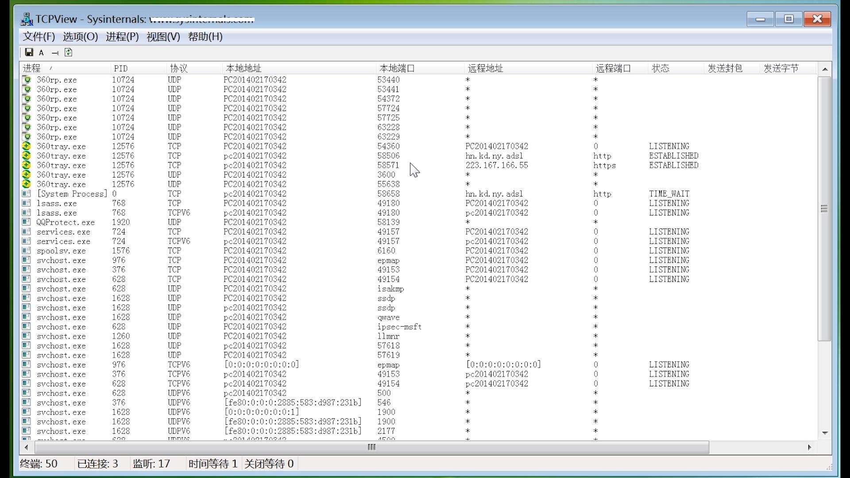Click the vertical scrollbar up arrow
Image resolution: width=850 pixels, height=478 pixels.
click(824, 69)
